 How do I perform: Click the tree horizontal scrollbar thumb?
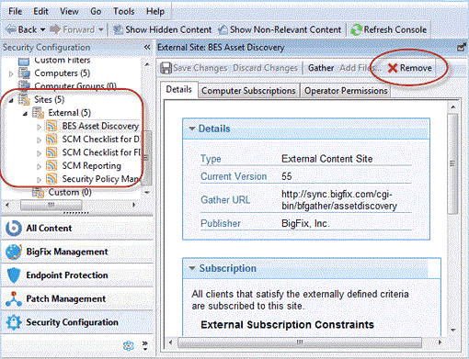pyautogui.click(x=51, y=205)
